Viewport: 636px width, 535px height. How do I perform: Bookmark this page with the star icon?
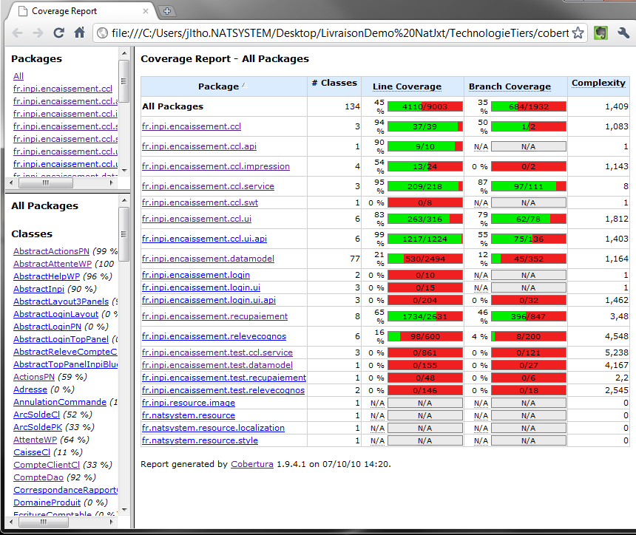[x=578, y=33]
